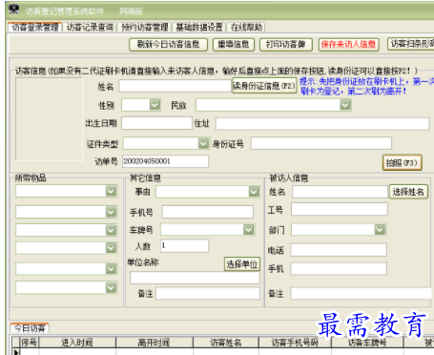434x355 pixels.
Task: Click the 刷新今日访客信息 button
Action: [x=168, y=44]
